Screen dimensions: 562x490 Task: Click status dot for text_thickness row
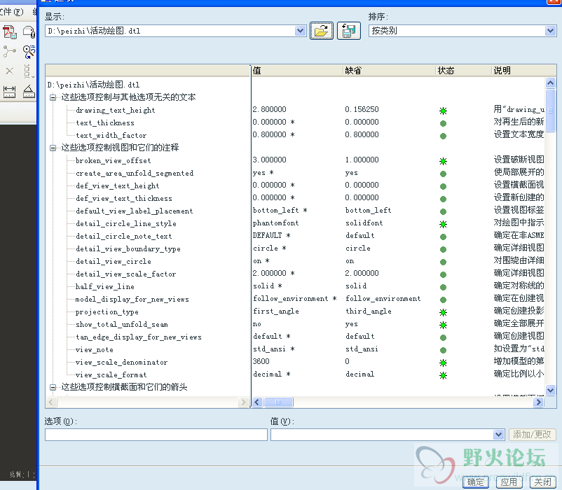pyautogui.click(x=443, y=123)
